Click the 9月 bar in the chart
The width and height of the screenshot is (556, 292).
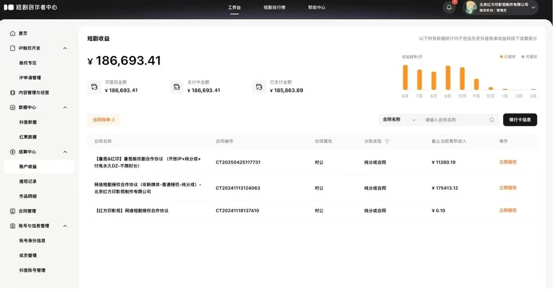tap(448, 78)
